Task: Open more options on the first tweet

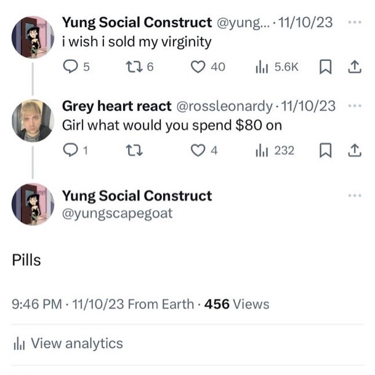Action: click(354, 22)
